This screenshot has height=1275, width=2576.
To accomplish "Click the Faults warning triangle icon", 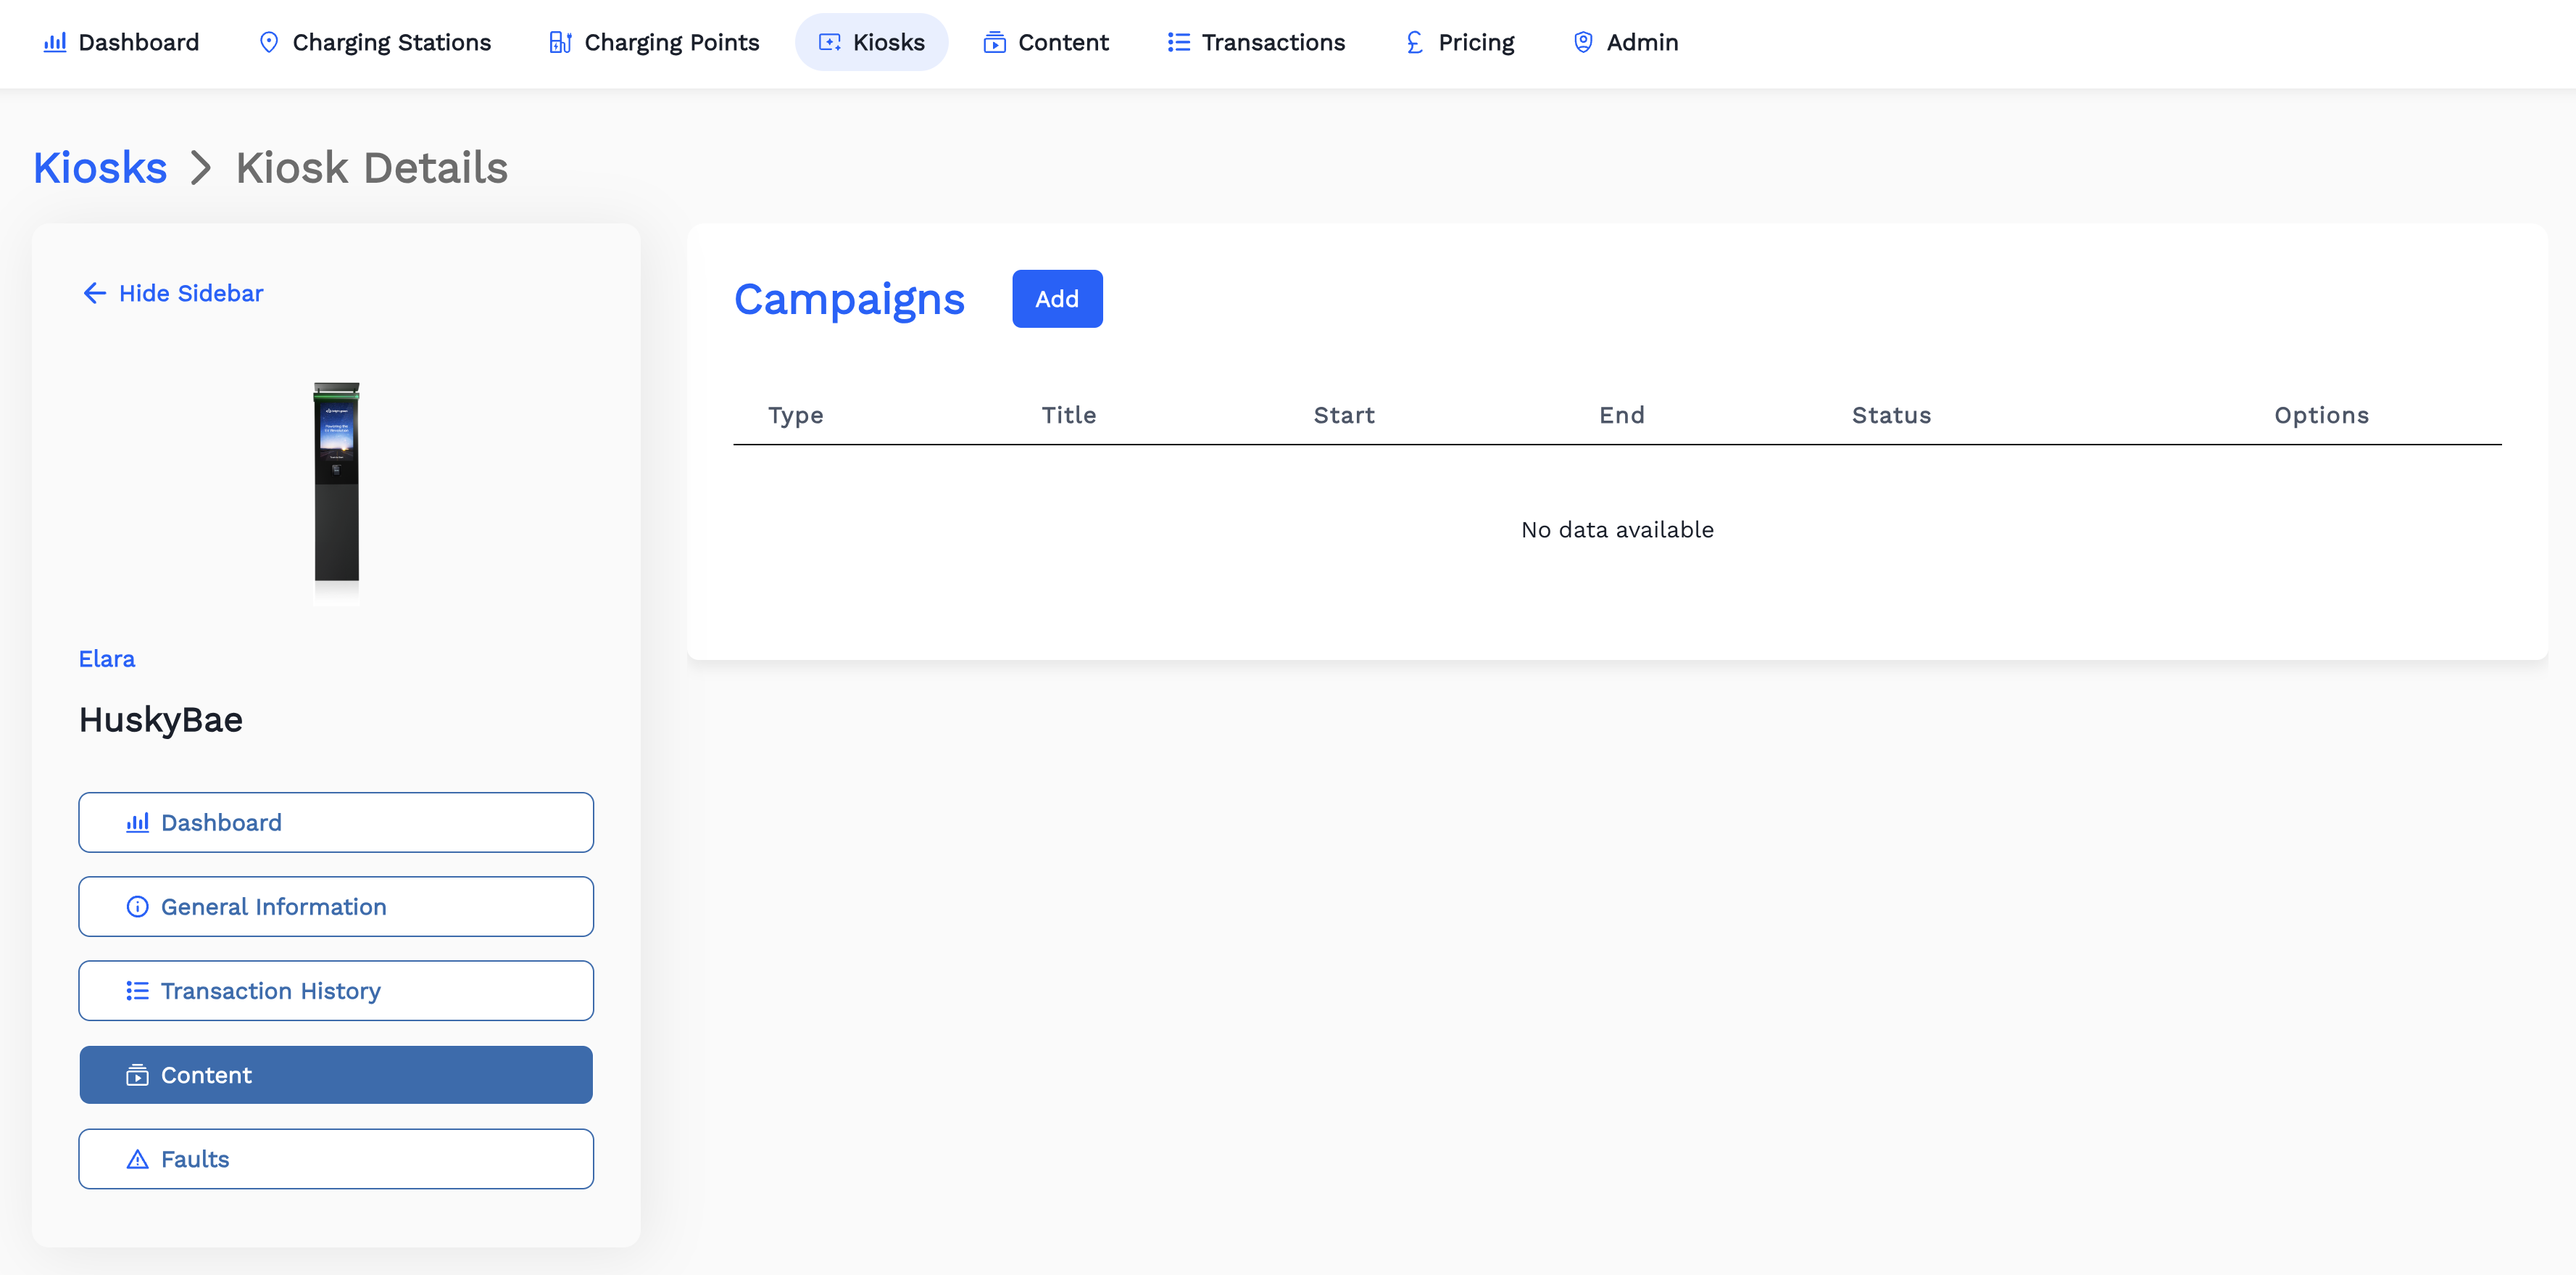I will point(137,1159).
